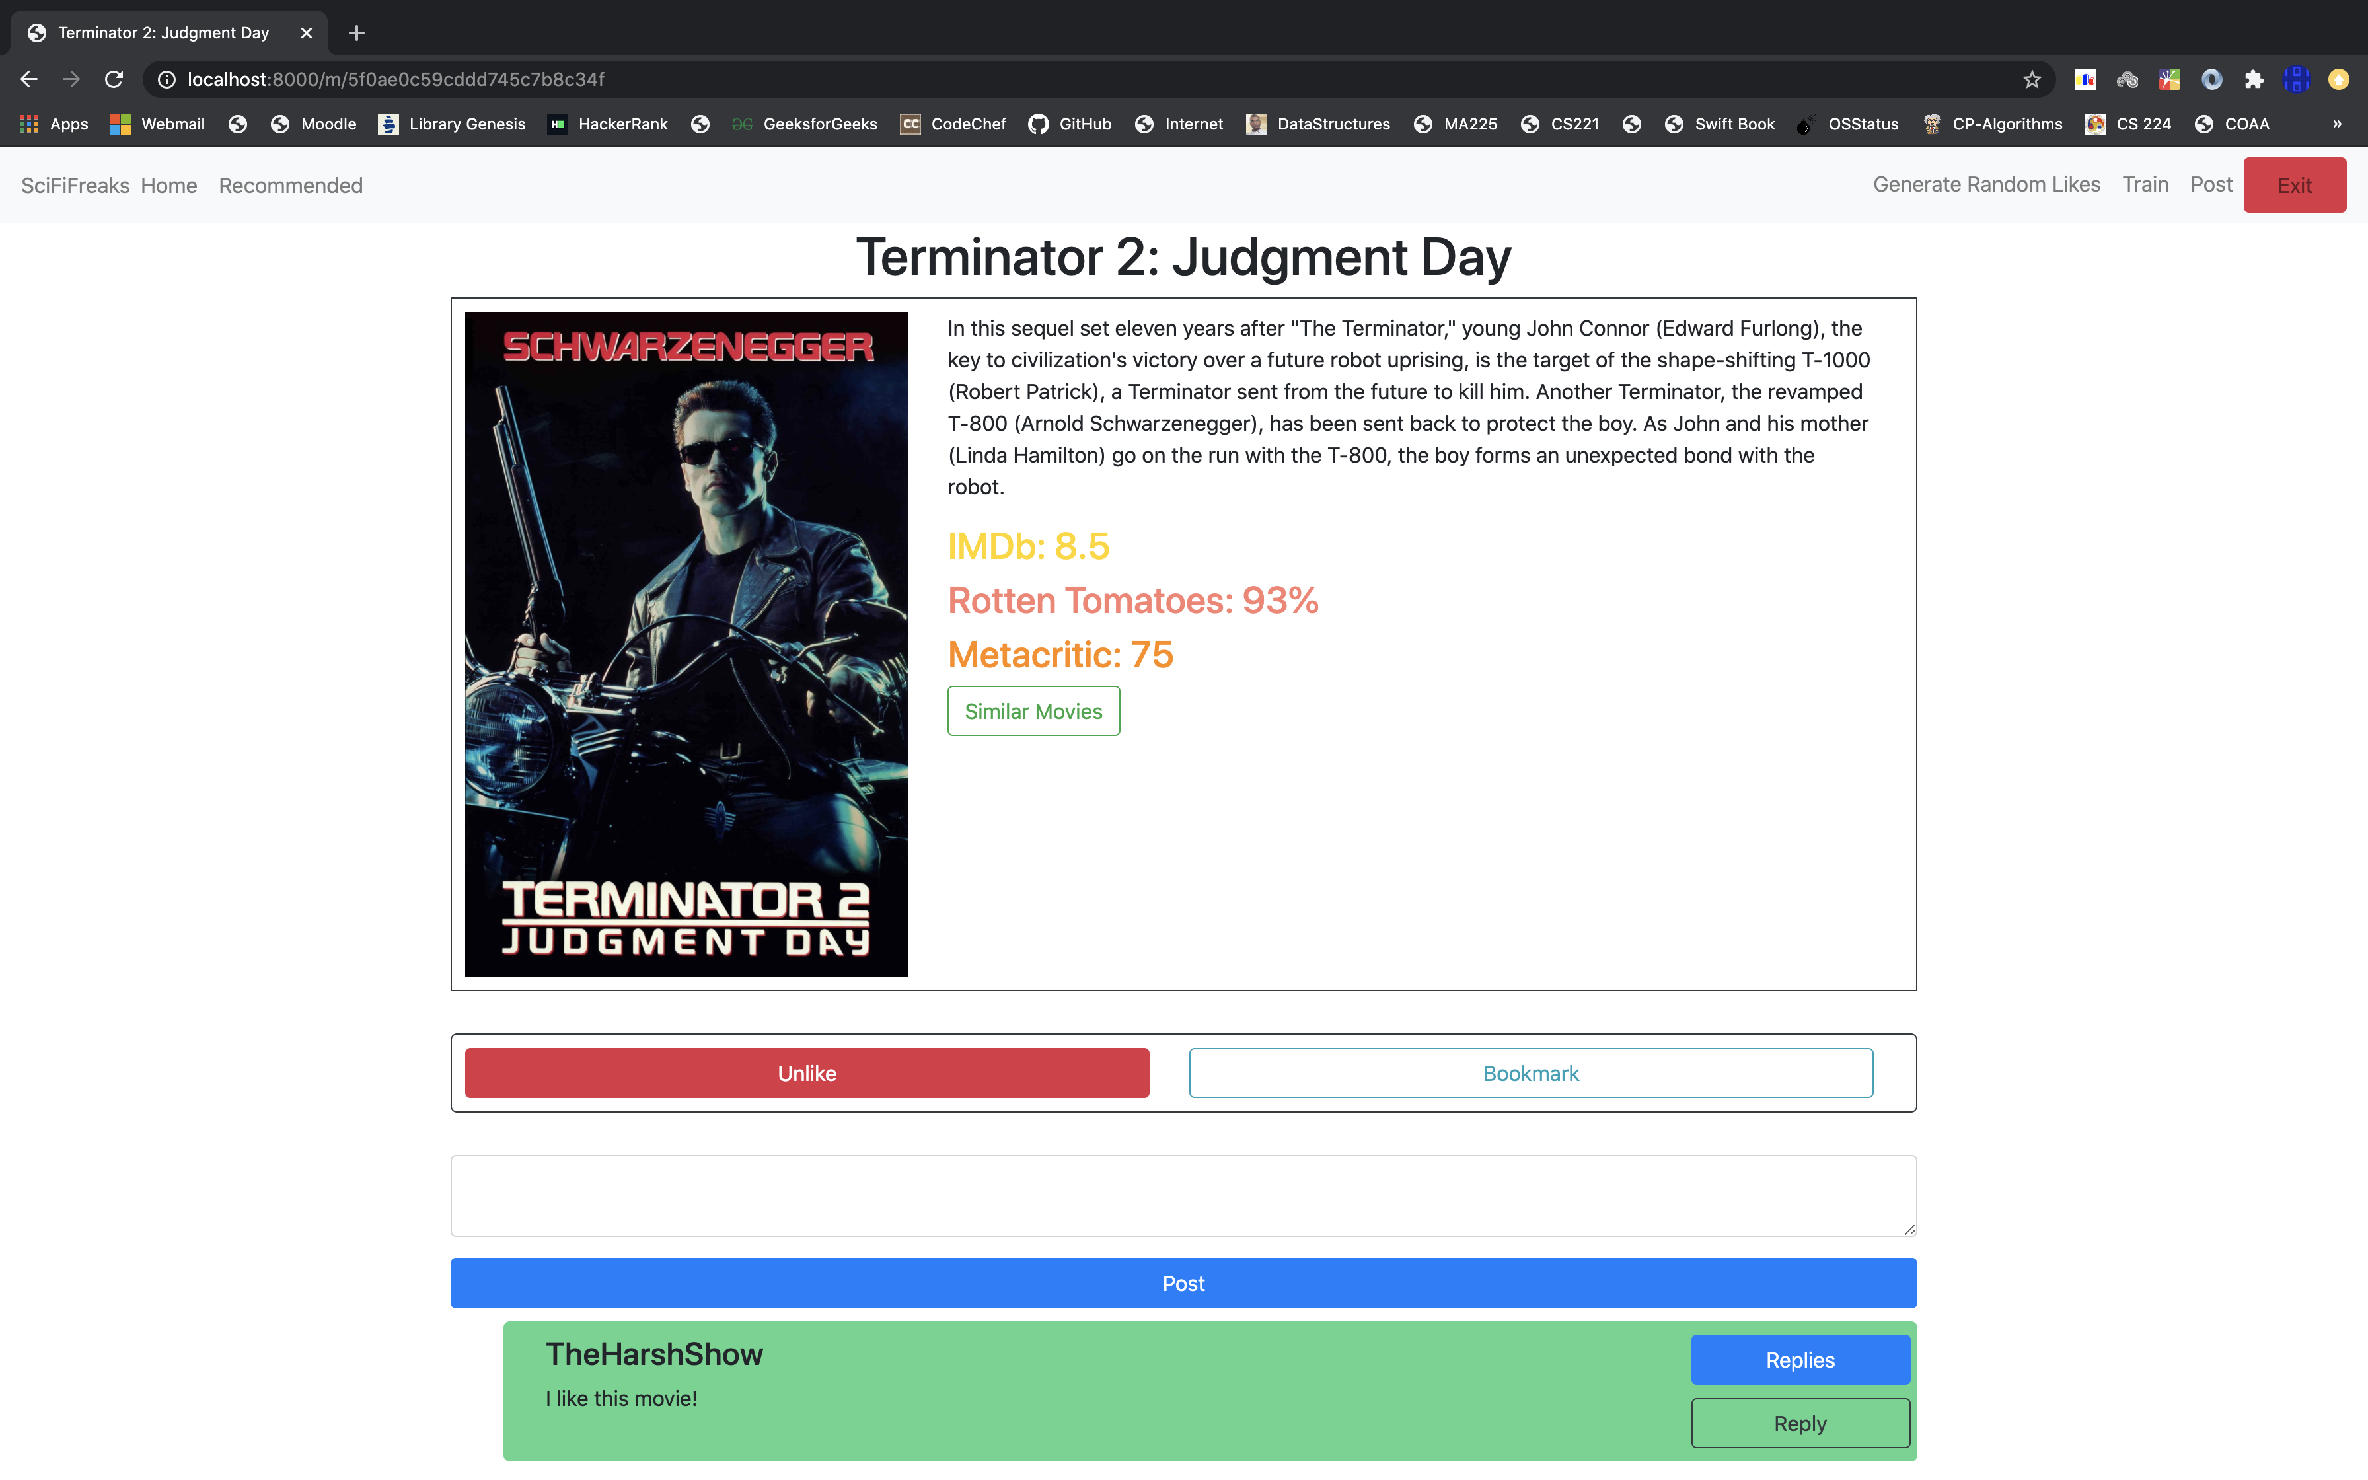
Task: Click the Rotten Tomatoes: 93% rating
Action: tap(1133, 600)
